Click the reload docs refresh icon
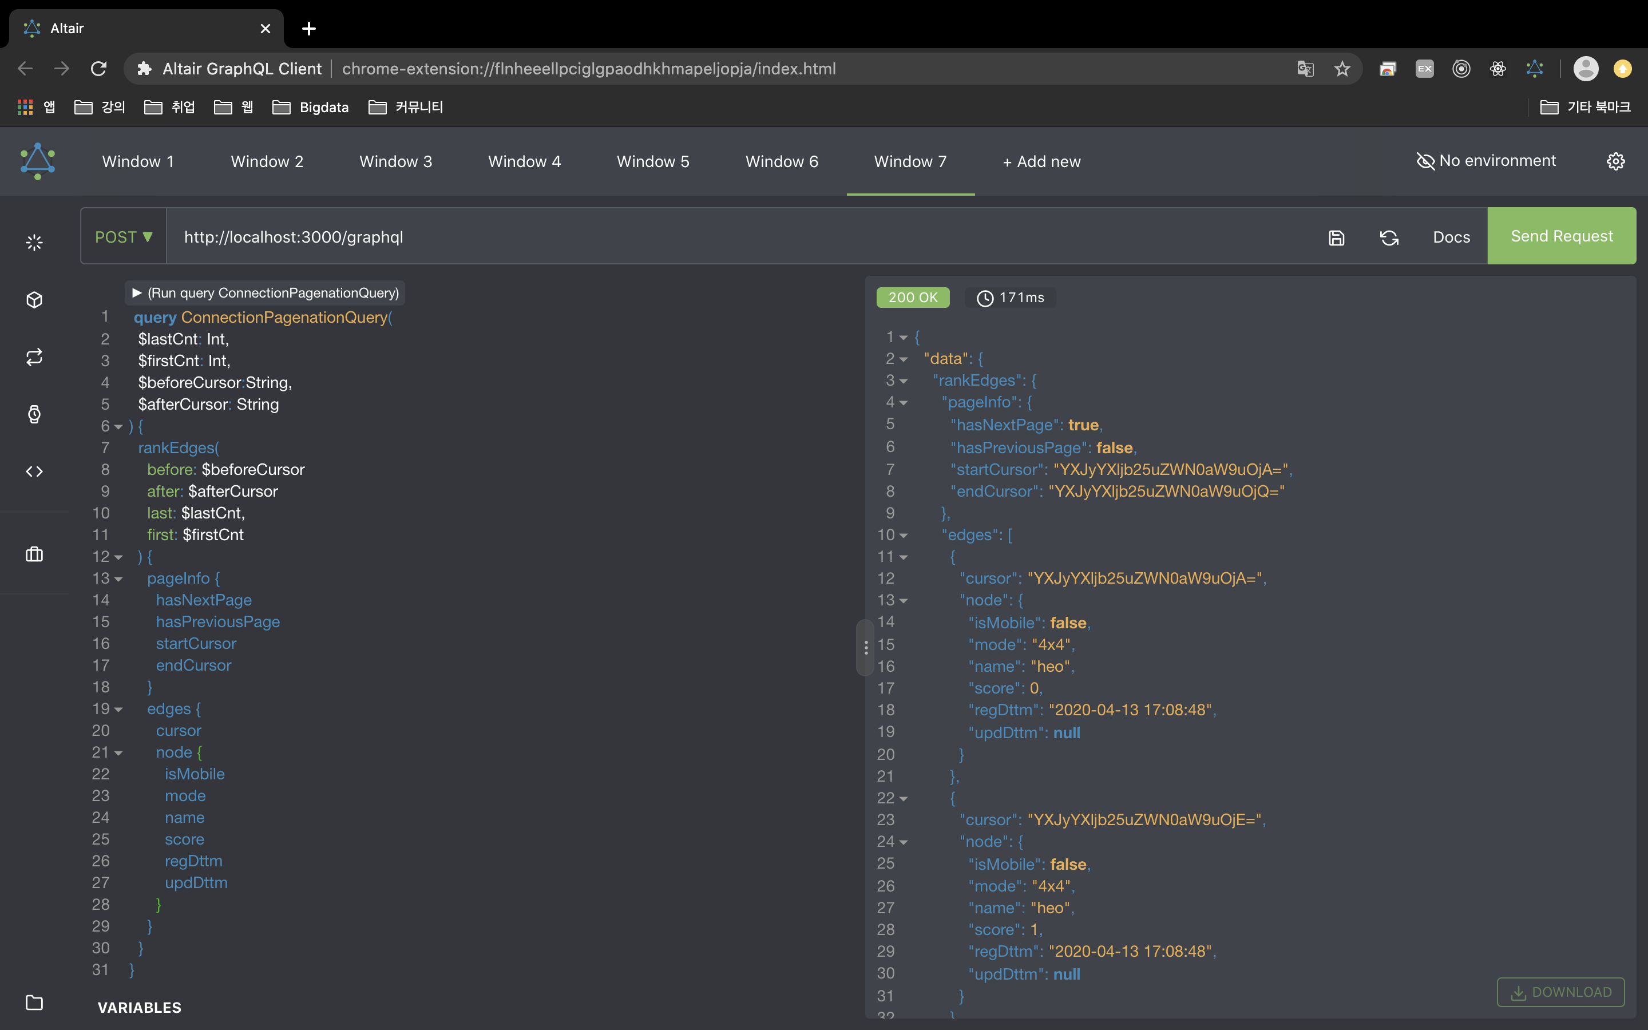Screen dimensions: 1648x1030 click(x=1389, y=237)
